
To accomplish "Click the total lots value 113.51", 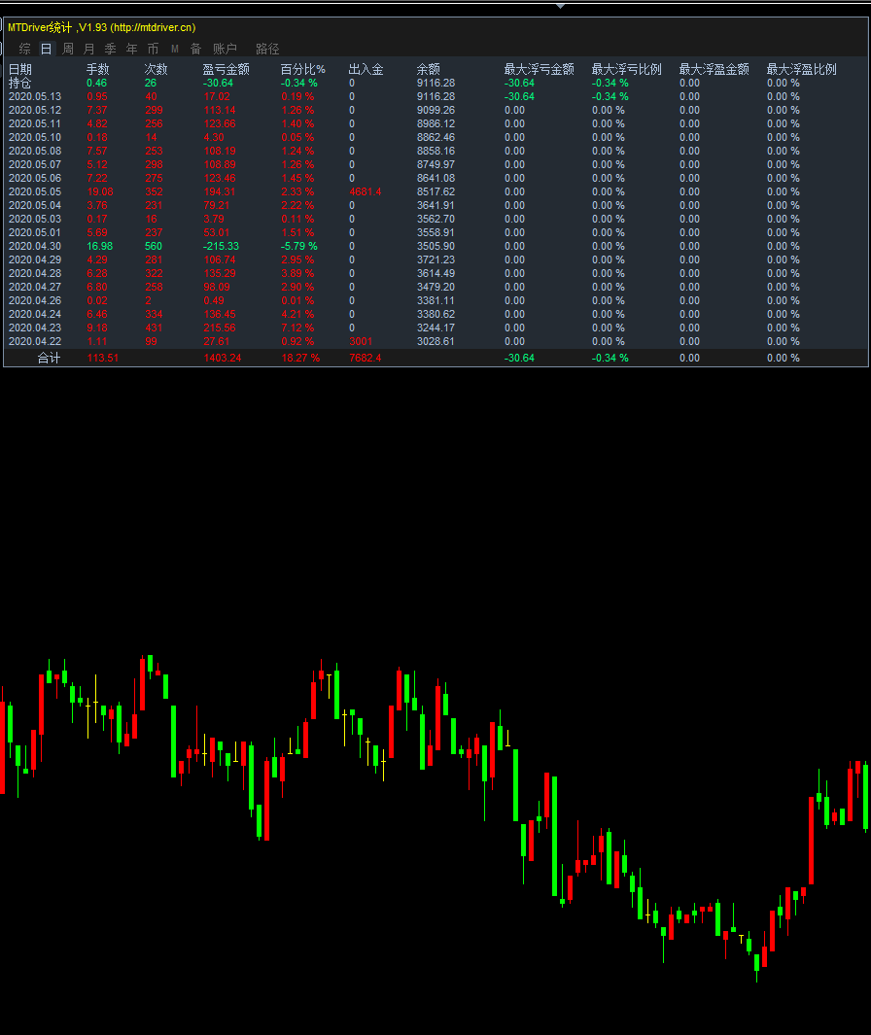I will 102,358.
